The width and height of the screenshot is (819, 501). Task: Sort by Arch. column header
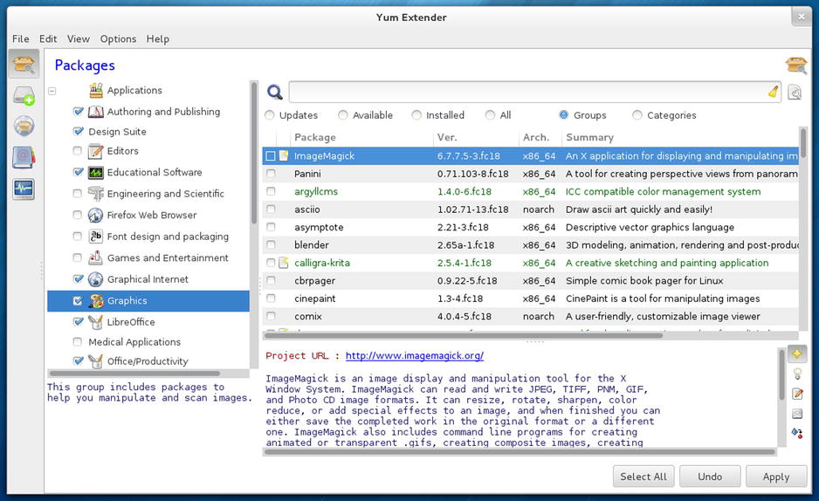(x=540, y=137)
